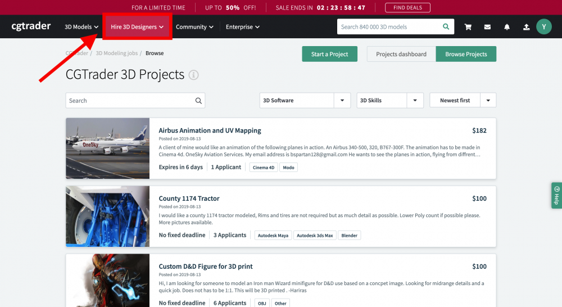Go to the 3D Modeling jobs breadcrumb
The width and height of the screenshot is (562, 307).
pos(116,53)
